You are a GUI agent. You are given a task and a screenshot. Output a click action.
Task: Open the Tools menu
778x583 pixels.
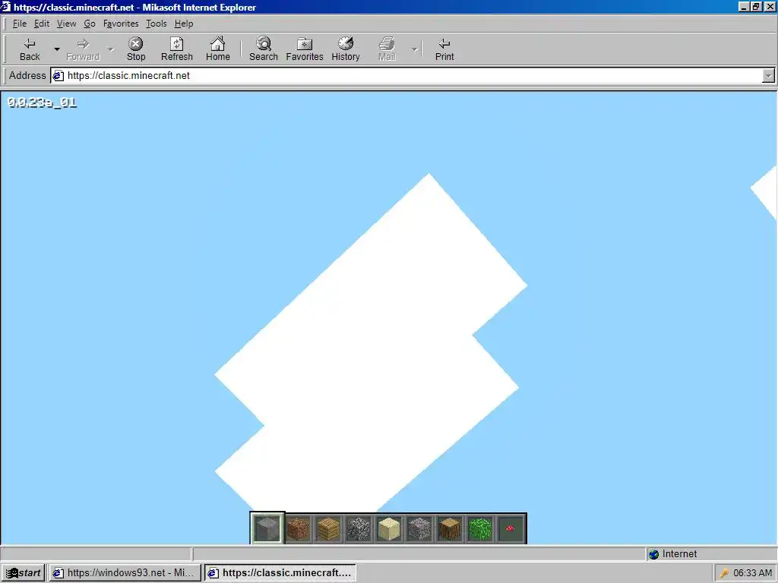[157, 24]
